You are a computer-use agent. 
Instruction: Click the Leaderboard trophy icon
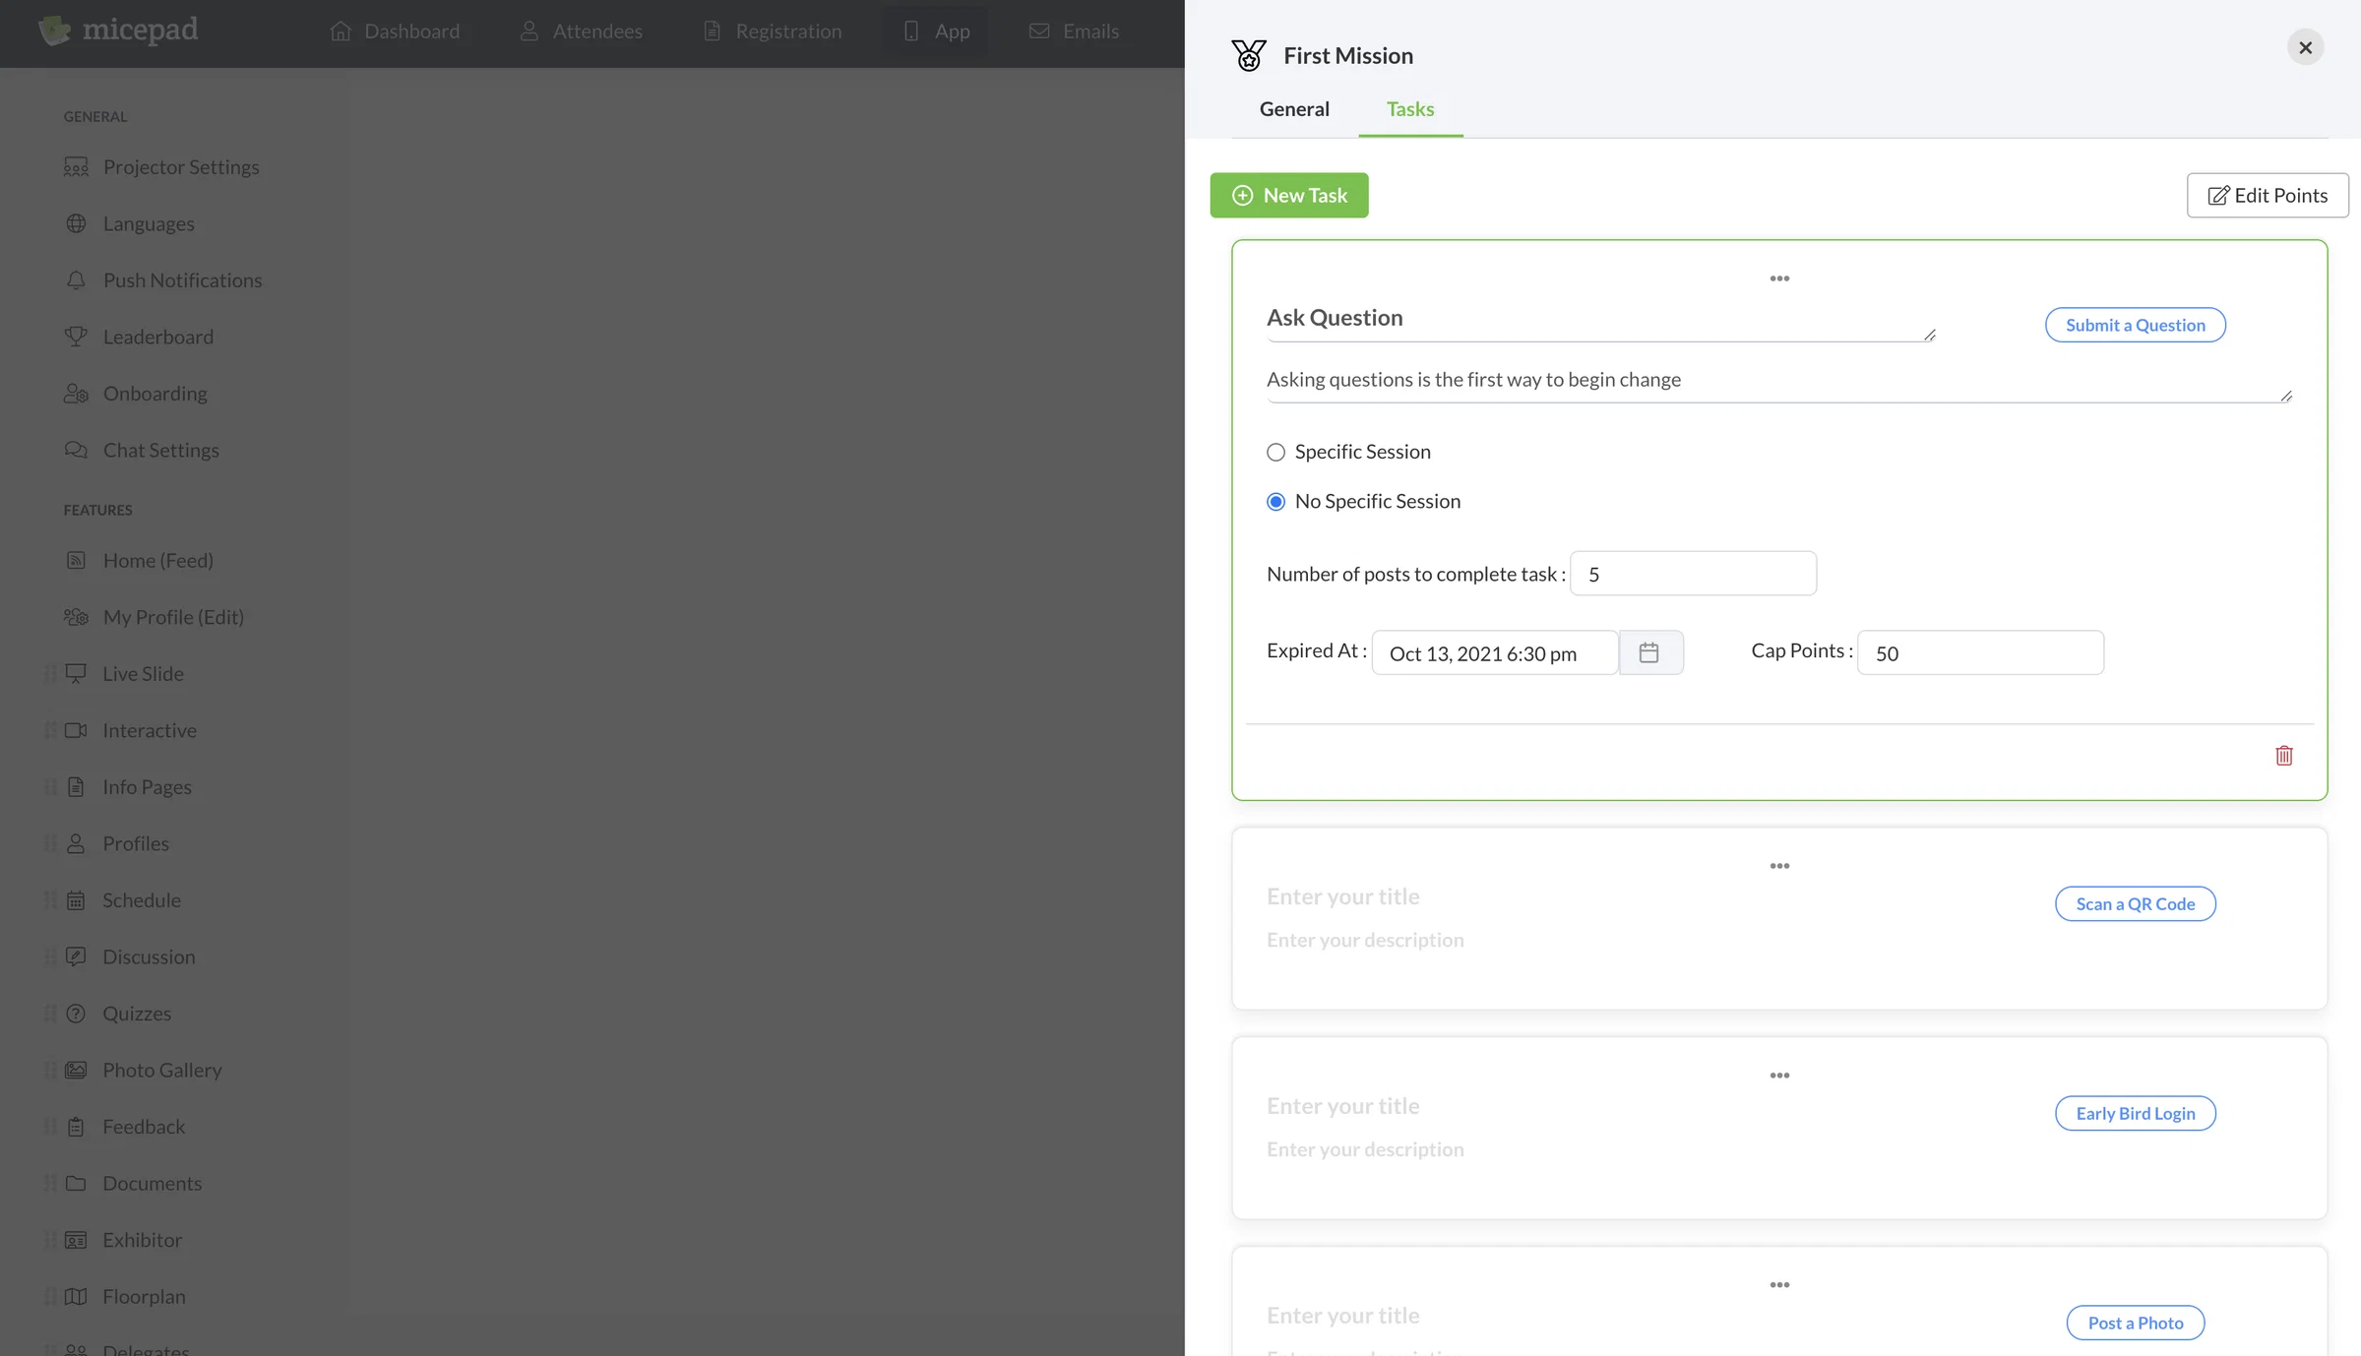point(76,337)
